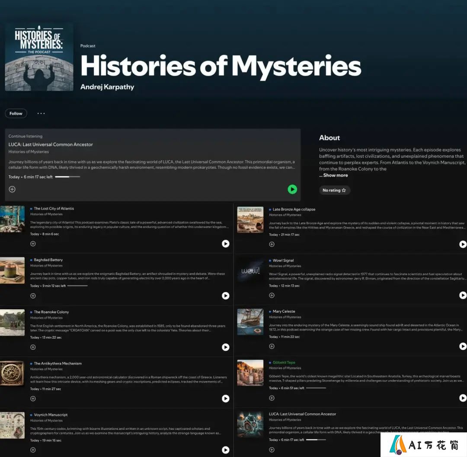Open The Lost City of Atlantis title

54,209
